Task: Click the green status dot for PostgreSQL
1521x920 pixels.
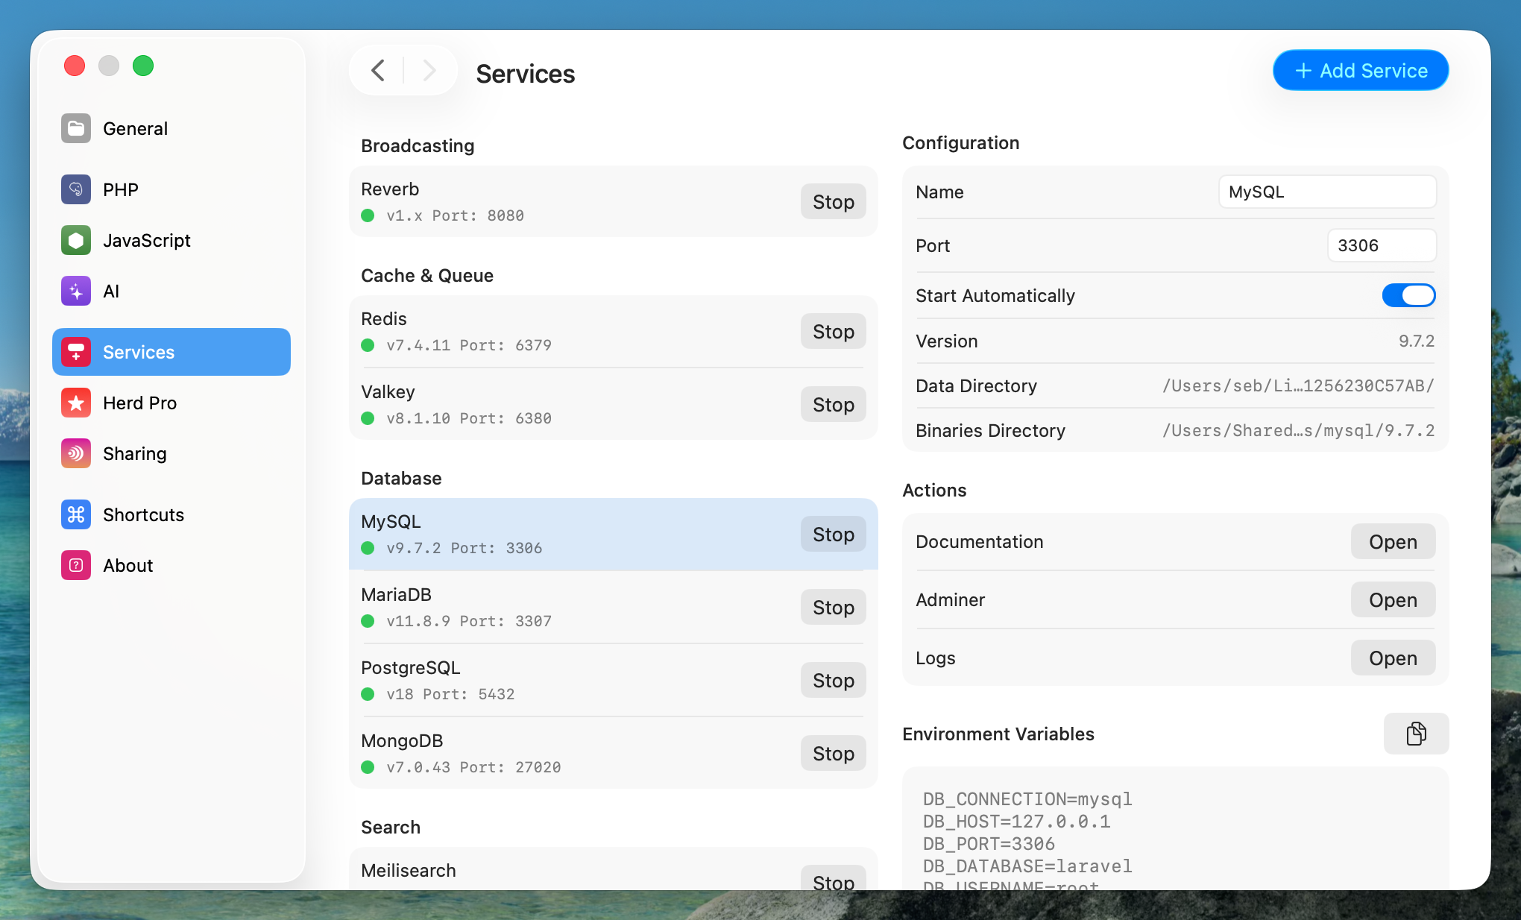Action: (x=368, y=694)
